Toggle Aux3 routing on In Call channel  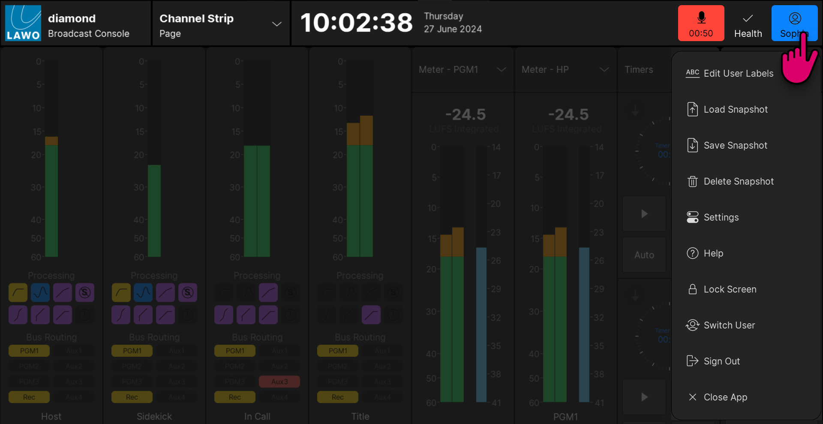click(x=279, y=382)
